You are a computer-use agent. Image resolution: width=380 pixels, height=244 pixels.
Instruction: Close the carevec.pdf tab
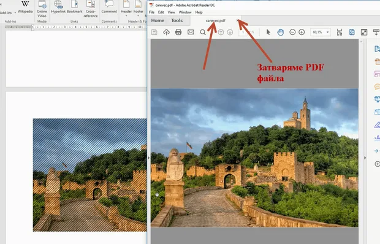click(237, 21)
